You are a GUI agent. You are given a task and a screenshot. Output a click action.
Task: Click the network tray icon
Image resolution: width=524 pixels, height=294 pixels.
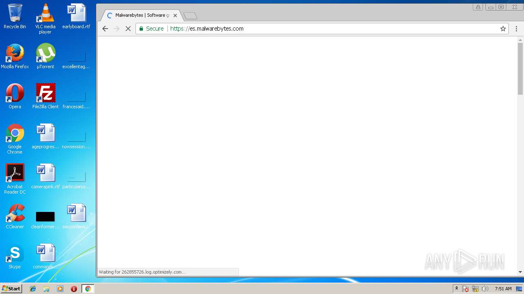tap(475, 289)
